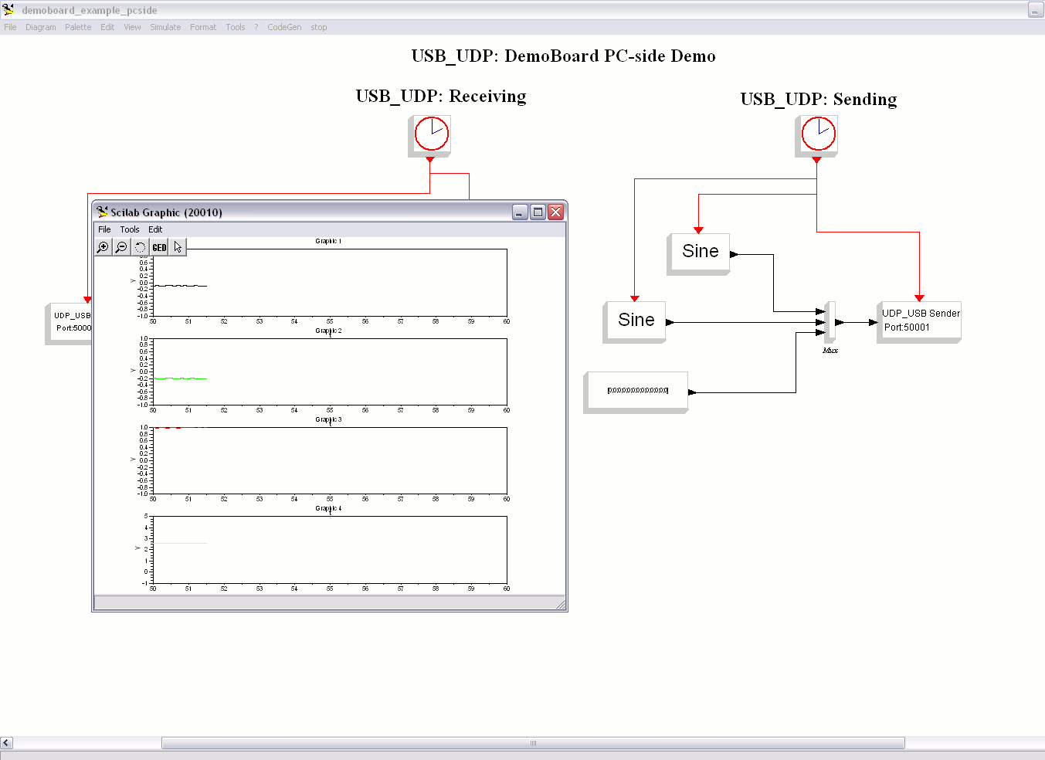
Task: Open Tools menu in Scilab Graphic window
Action: click(130, 229)
